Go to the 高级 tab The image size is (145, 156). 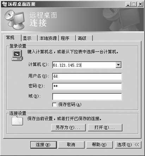click(84, 38)
